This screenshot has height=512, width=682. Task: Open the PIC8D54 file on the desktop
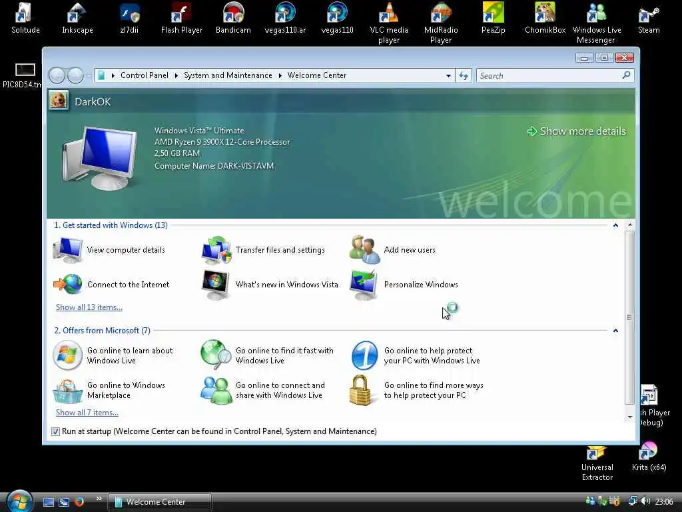22,76
